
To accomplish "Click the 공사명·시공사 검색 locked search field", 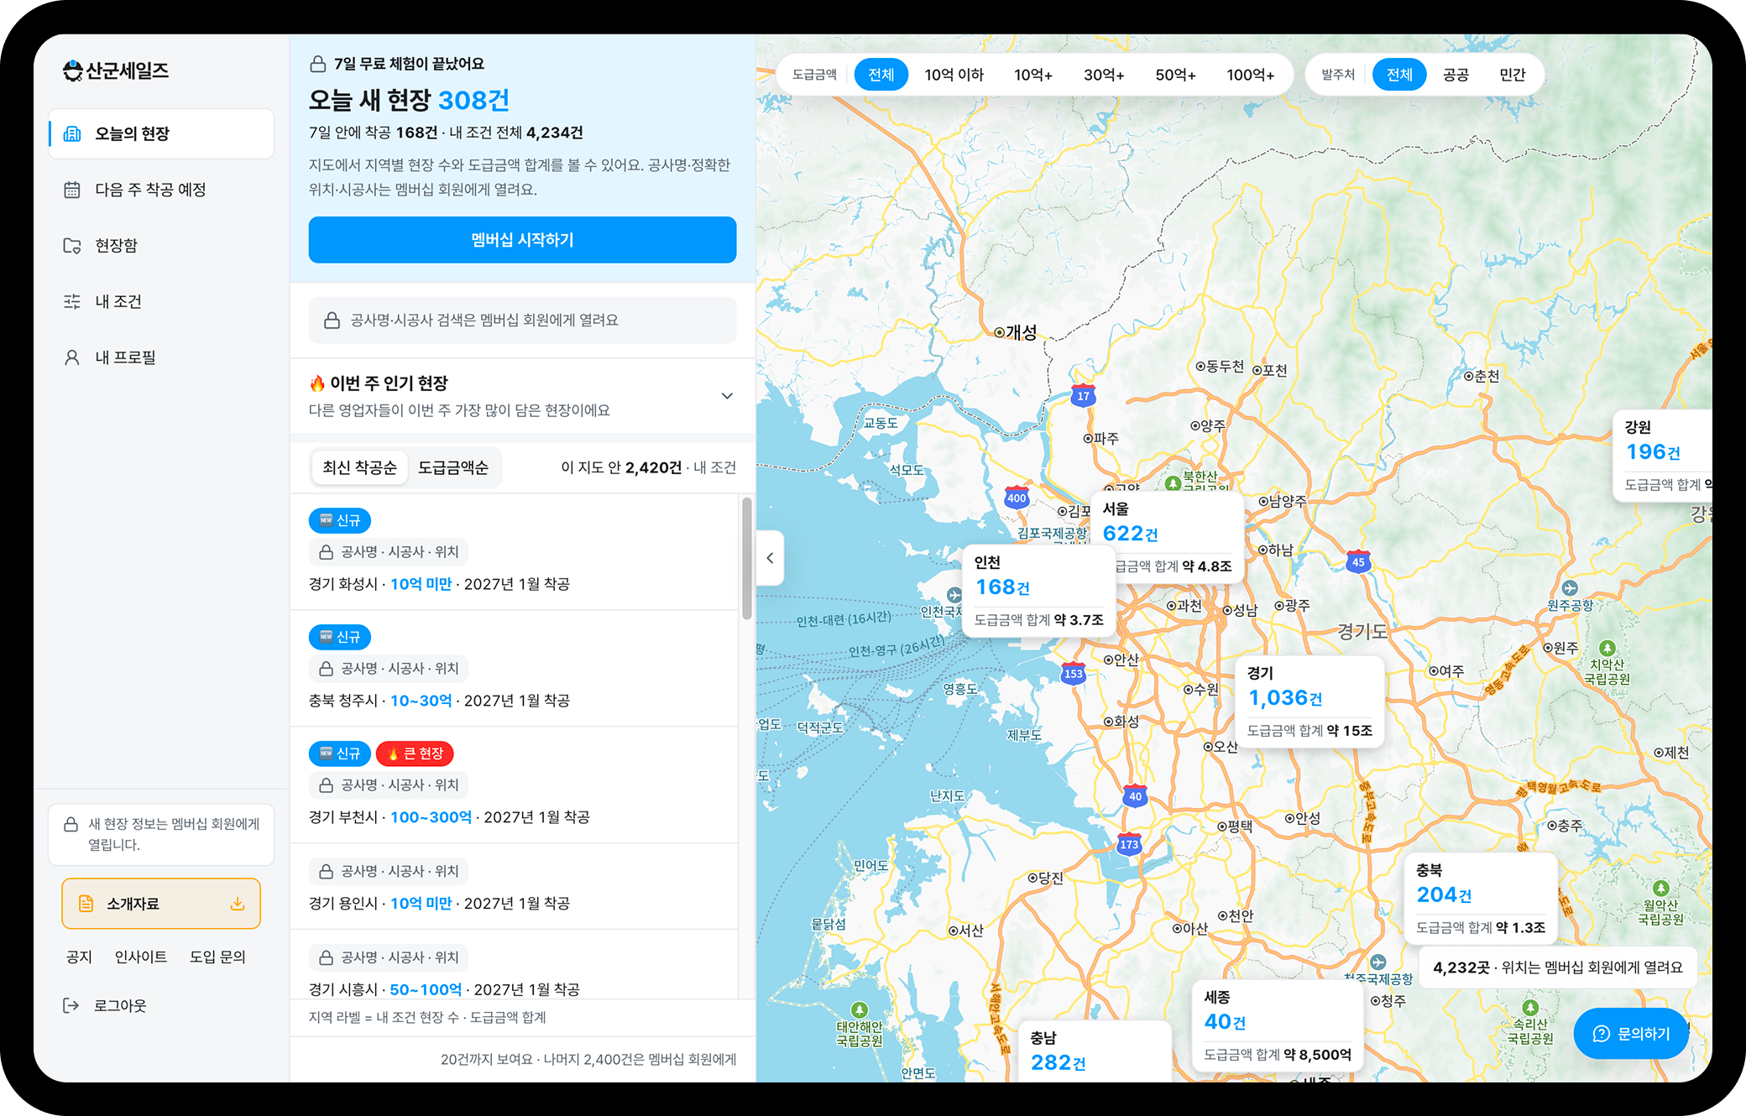I will point(522,321).
